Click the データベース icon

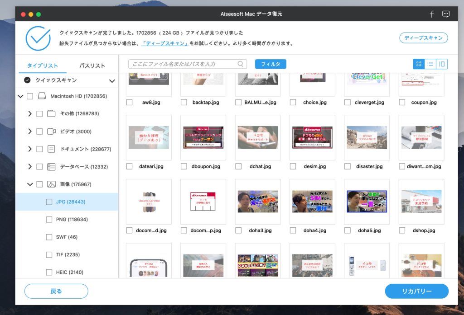click(x=51, y=167)
